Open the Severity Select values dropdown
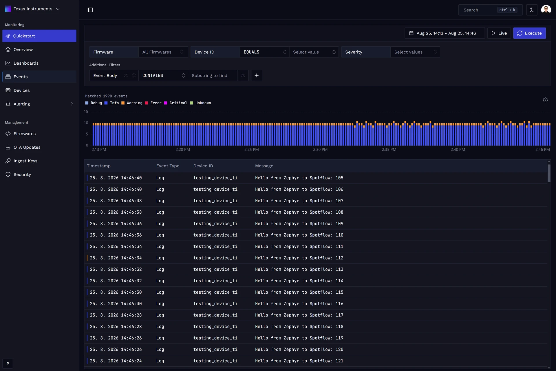Image resolution: width=556 pixels, height=371 pixels. pyautogui.click(x=415, y=52)
